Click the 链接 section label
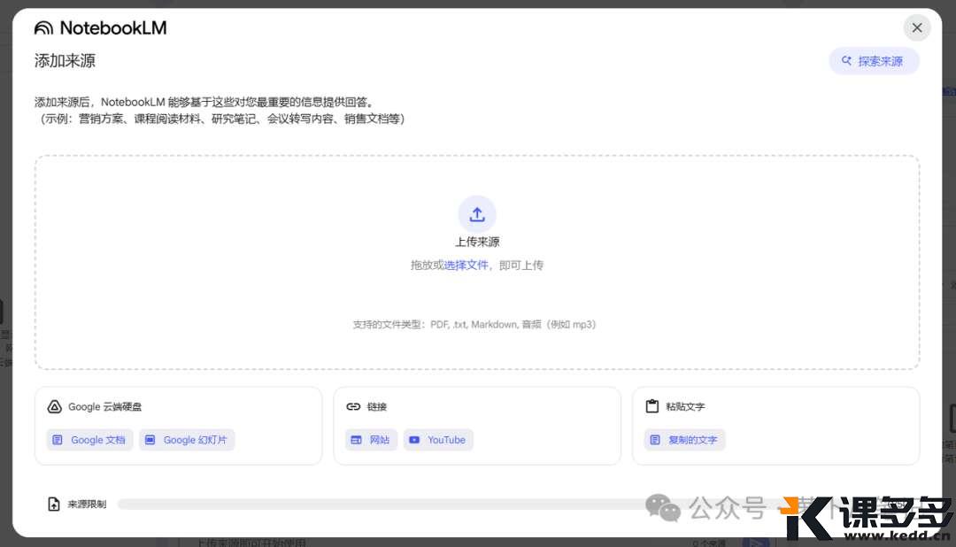The width and height of the screenshot is (956, 547). [x=377, y=407]
